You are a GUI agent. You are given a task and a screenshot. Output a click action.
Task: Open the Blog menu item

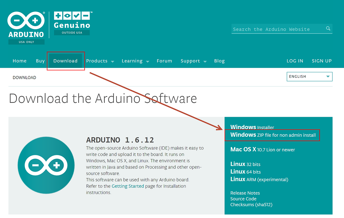219,61
